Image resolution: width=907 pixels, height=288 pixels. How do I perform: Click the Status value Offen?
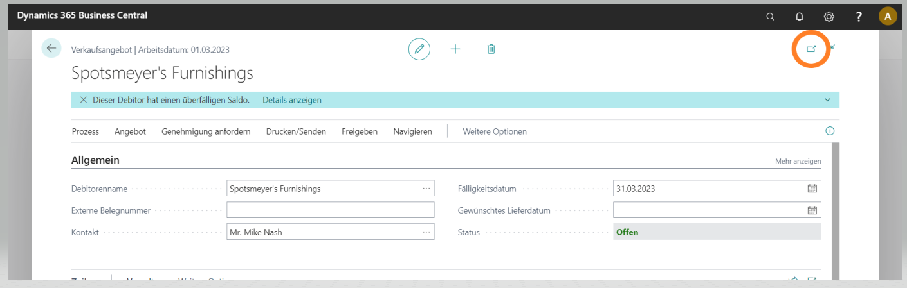tap(627, 232)
